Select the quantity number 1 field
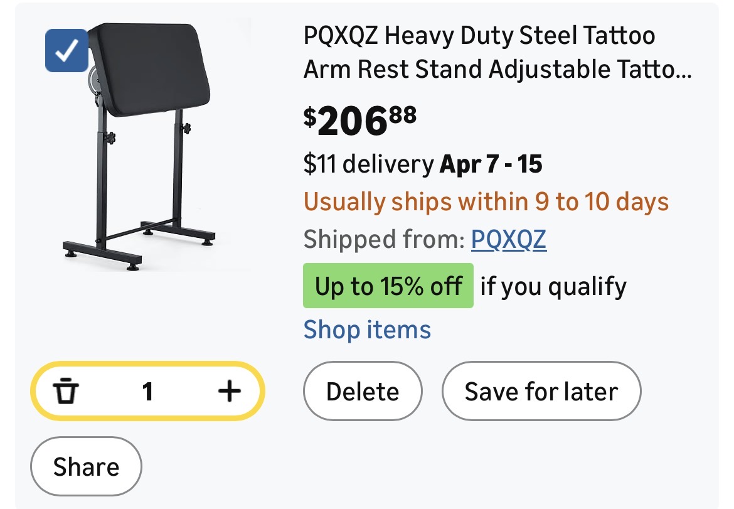This screenshot has height=509, width=734. [x=147, y=392]
